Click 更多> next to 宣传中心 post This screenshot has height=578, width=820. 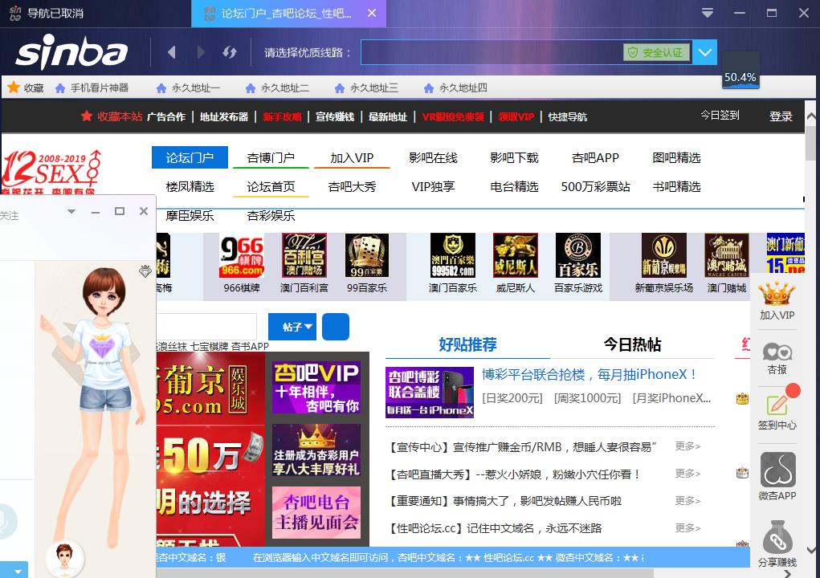point(687,446)
